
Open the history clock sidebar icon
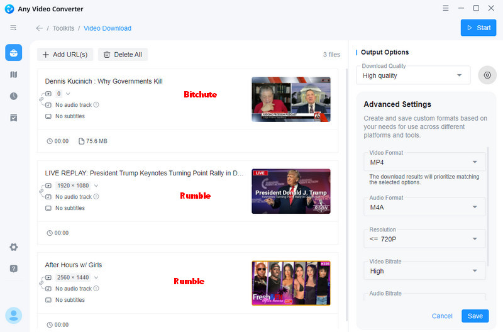tap(13, 96)
